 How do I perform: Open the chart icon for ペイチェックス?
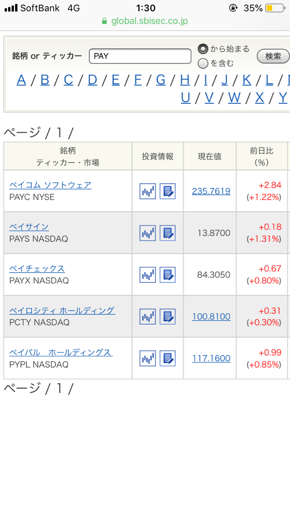click(x=147, y=274)
